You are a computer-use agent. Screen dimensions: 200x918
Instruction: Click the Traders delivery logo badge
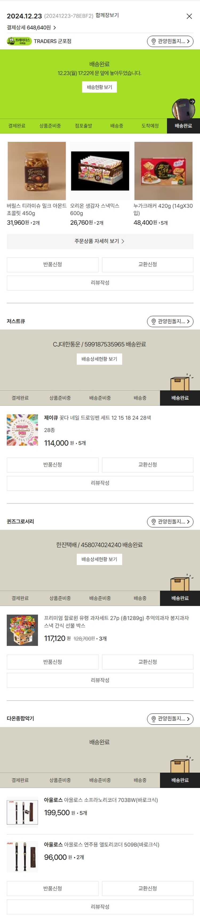19,41
